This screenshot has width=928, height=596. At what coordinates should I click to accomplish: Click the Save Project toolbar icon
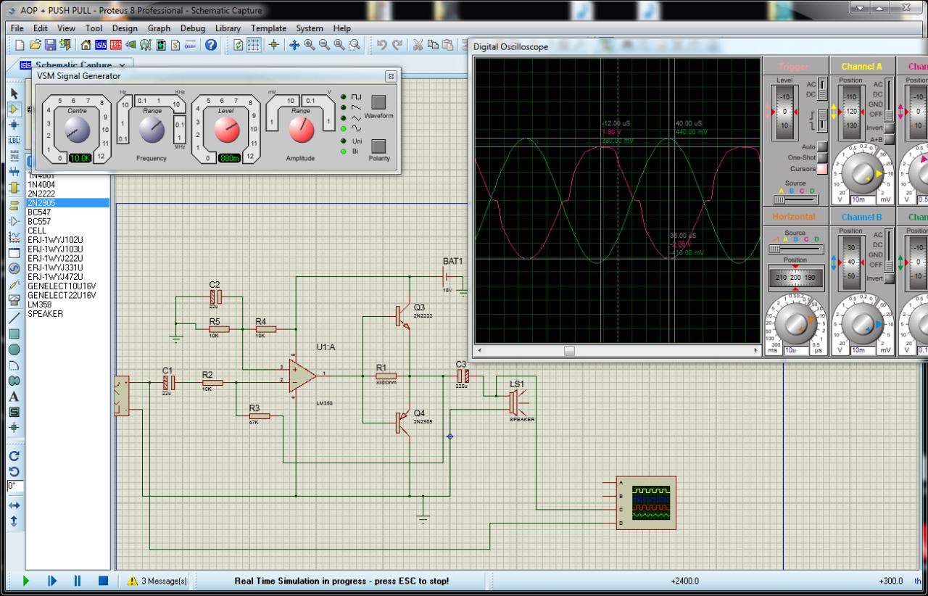tap(50, 45)
